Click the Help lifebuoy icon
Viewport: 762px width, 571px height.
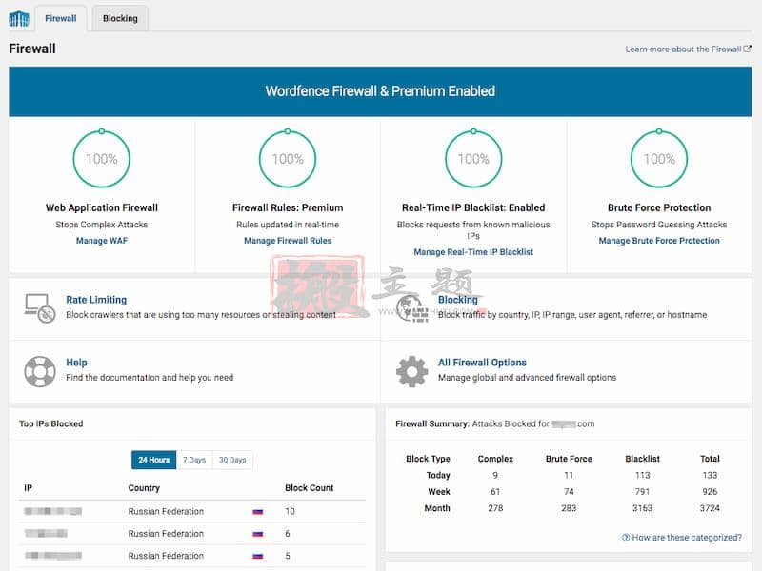(x=40, y=371)
